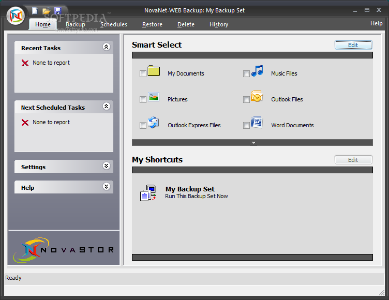The height and width of the screenshot is (300, 389).
Task: Click Run This Backup Set Now link
Action: pyautogui.click(x=197, y=196)
